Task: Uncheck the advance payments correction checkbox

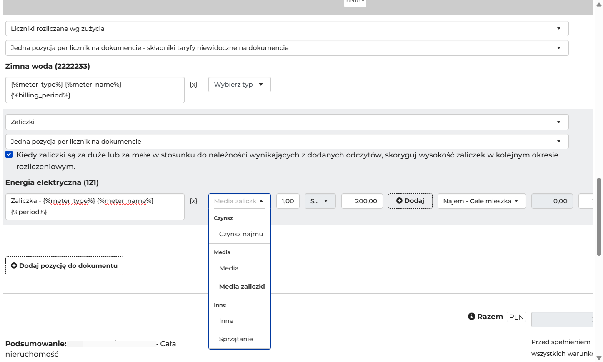Action: pyautogui.click(x=9, y=155)
